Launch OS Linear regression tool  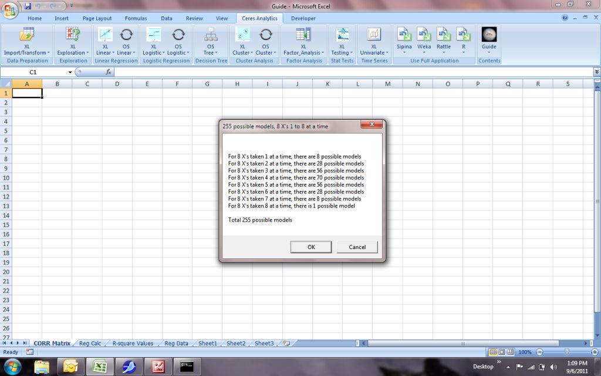[x=126, y=42]
